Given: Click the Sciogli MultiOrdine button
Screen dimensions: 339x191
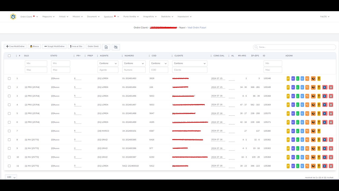Looking at the screenshot, I should pos(54,46).
